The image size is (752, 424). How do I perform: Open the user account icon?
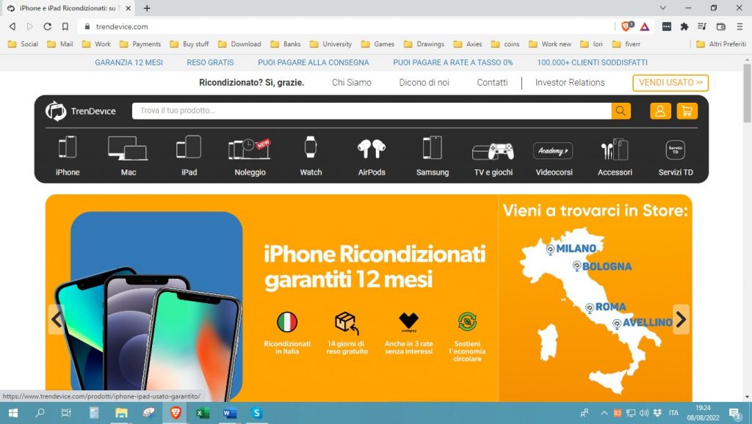click(x=660, y=111)
